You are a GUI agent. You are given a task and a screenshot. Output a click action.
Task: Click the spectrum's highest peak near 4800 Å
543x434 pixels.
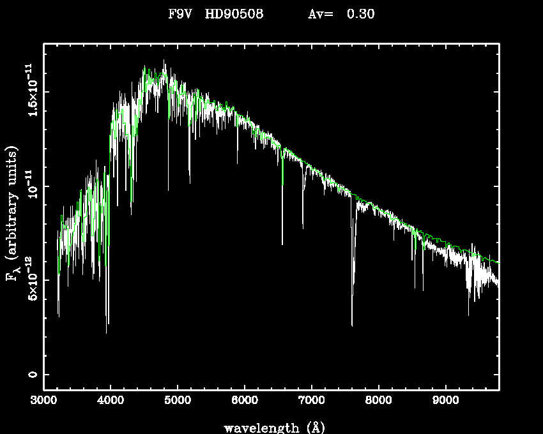tap(164, 61)
